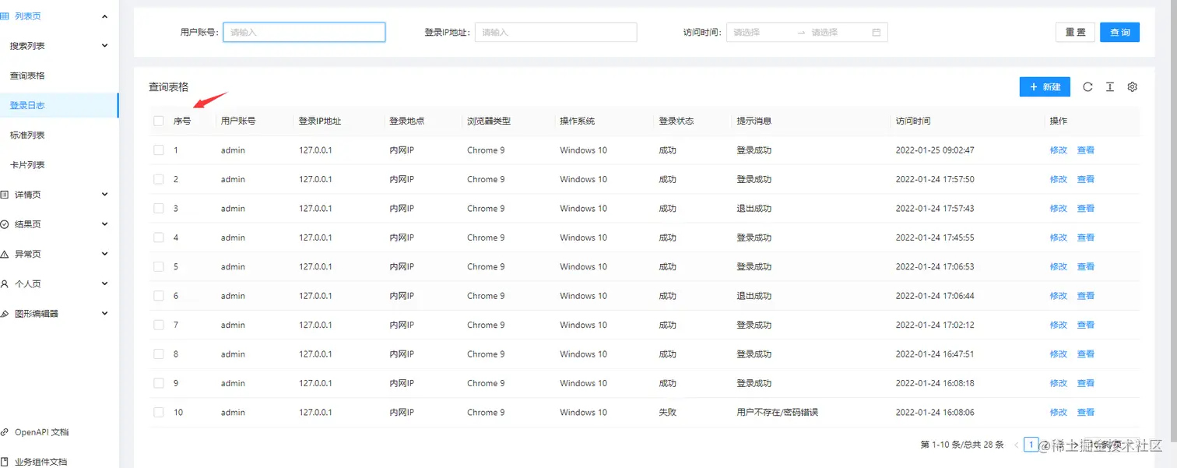Click the 访问时间 start date field
This screenshot has width=1177, height=468.
pyautogui.click(x=761, y=33)
